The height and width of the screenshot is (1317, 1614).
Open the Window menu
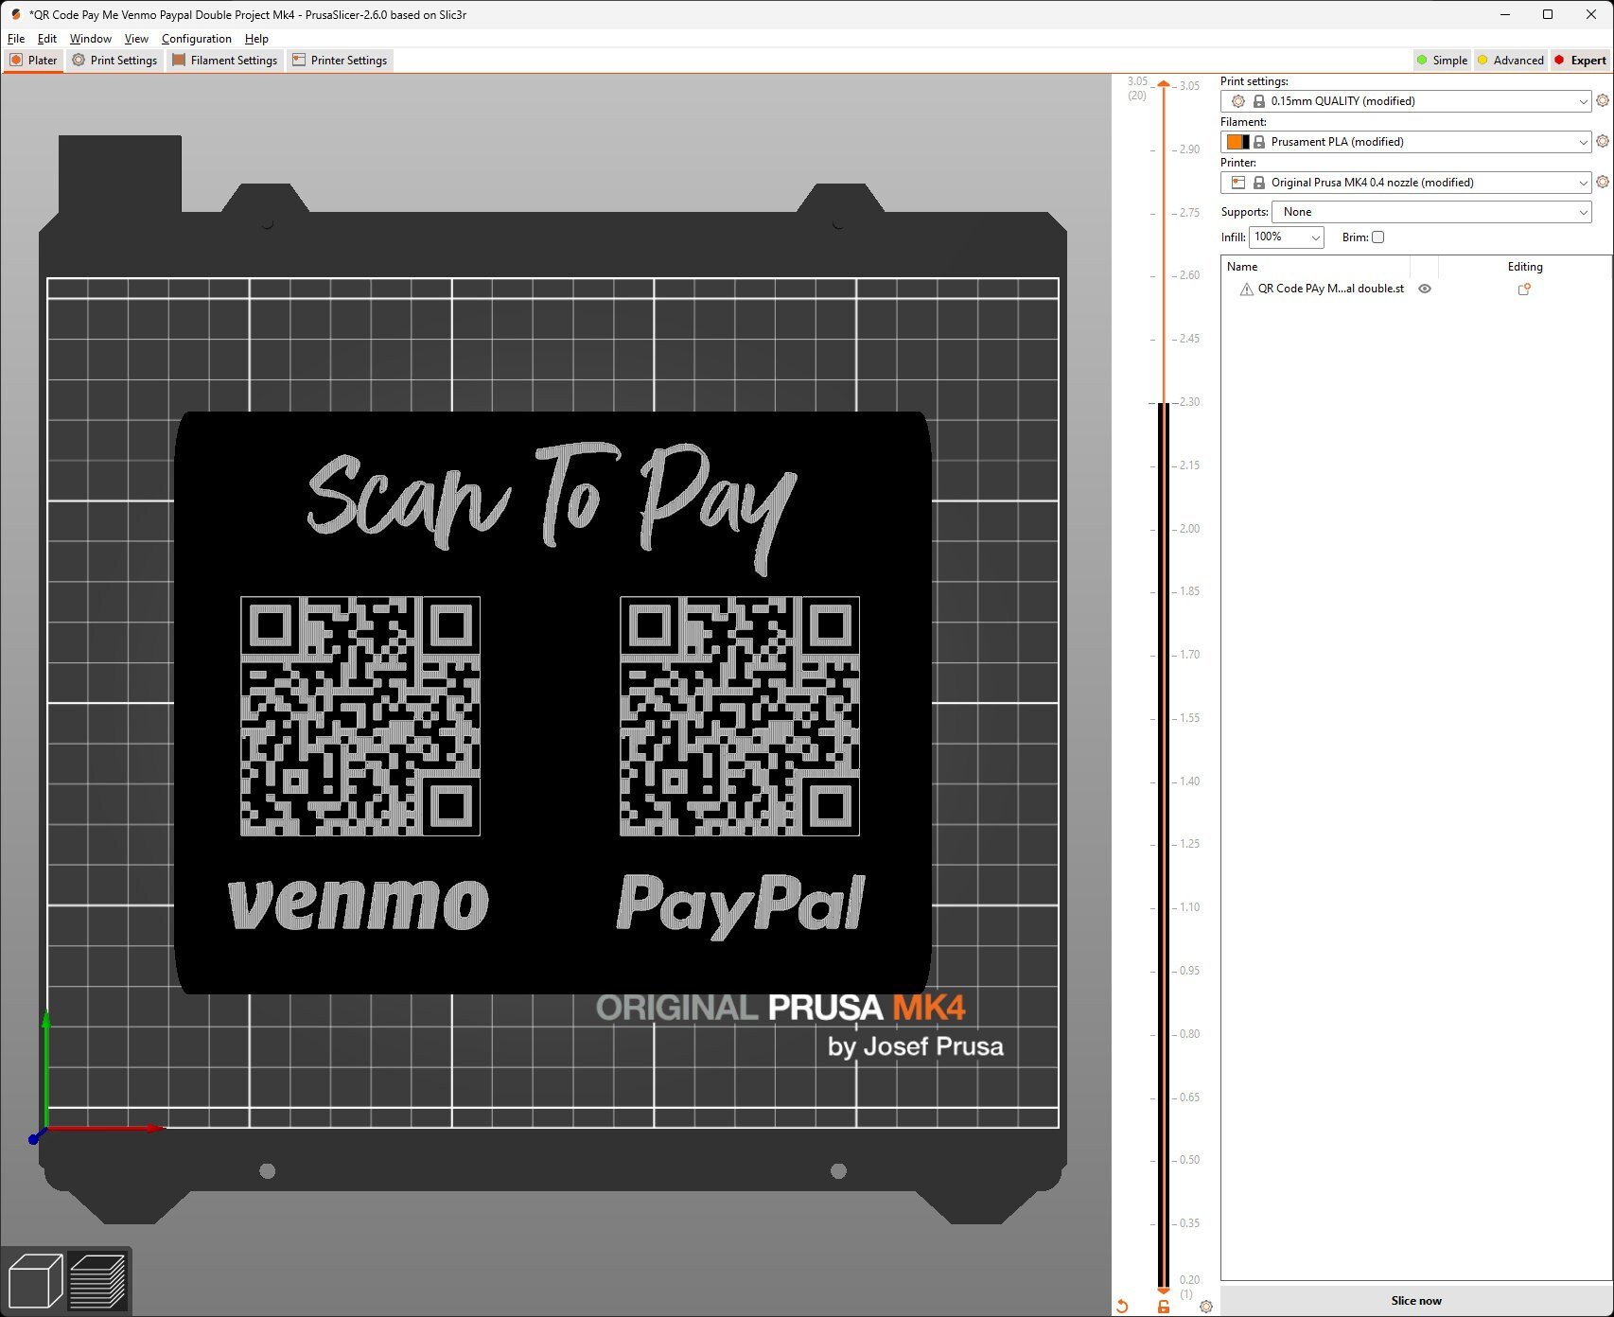[91, 39]
